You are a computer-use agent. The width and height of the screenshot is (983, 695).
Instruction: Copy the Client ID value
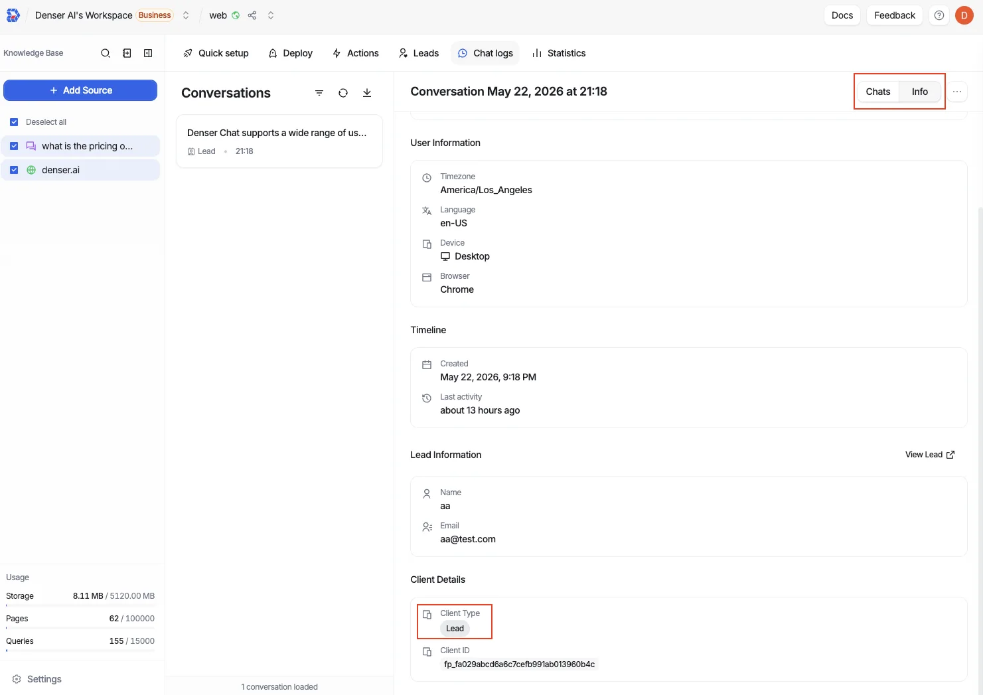[x=519, y=664]
